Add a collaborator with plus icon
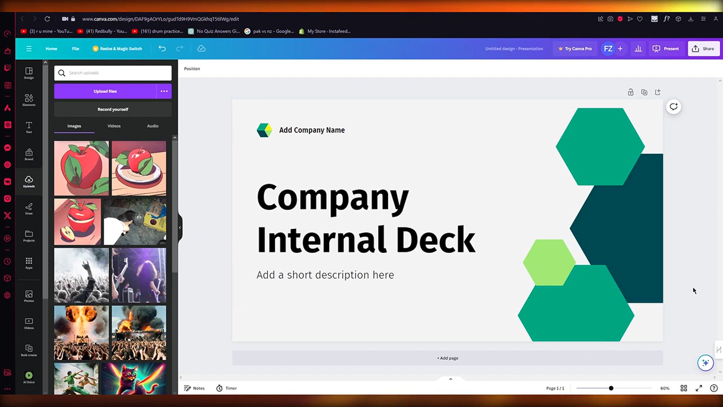The height and width of the screenshot is (407, 723). (620, 49)
